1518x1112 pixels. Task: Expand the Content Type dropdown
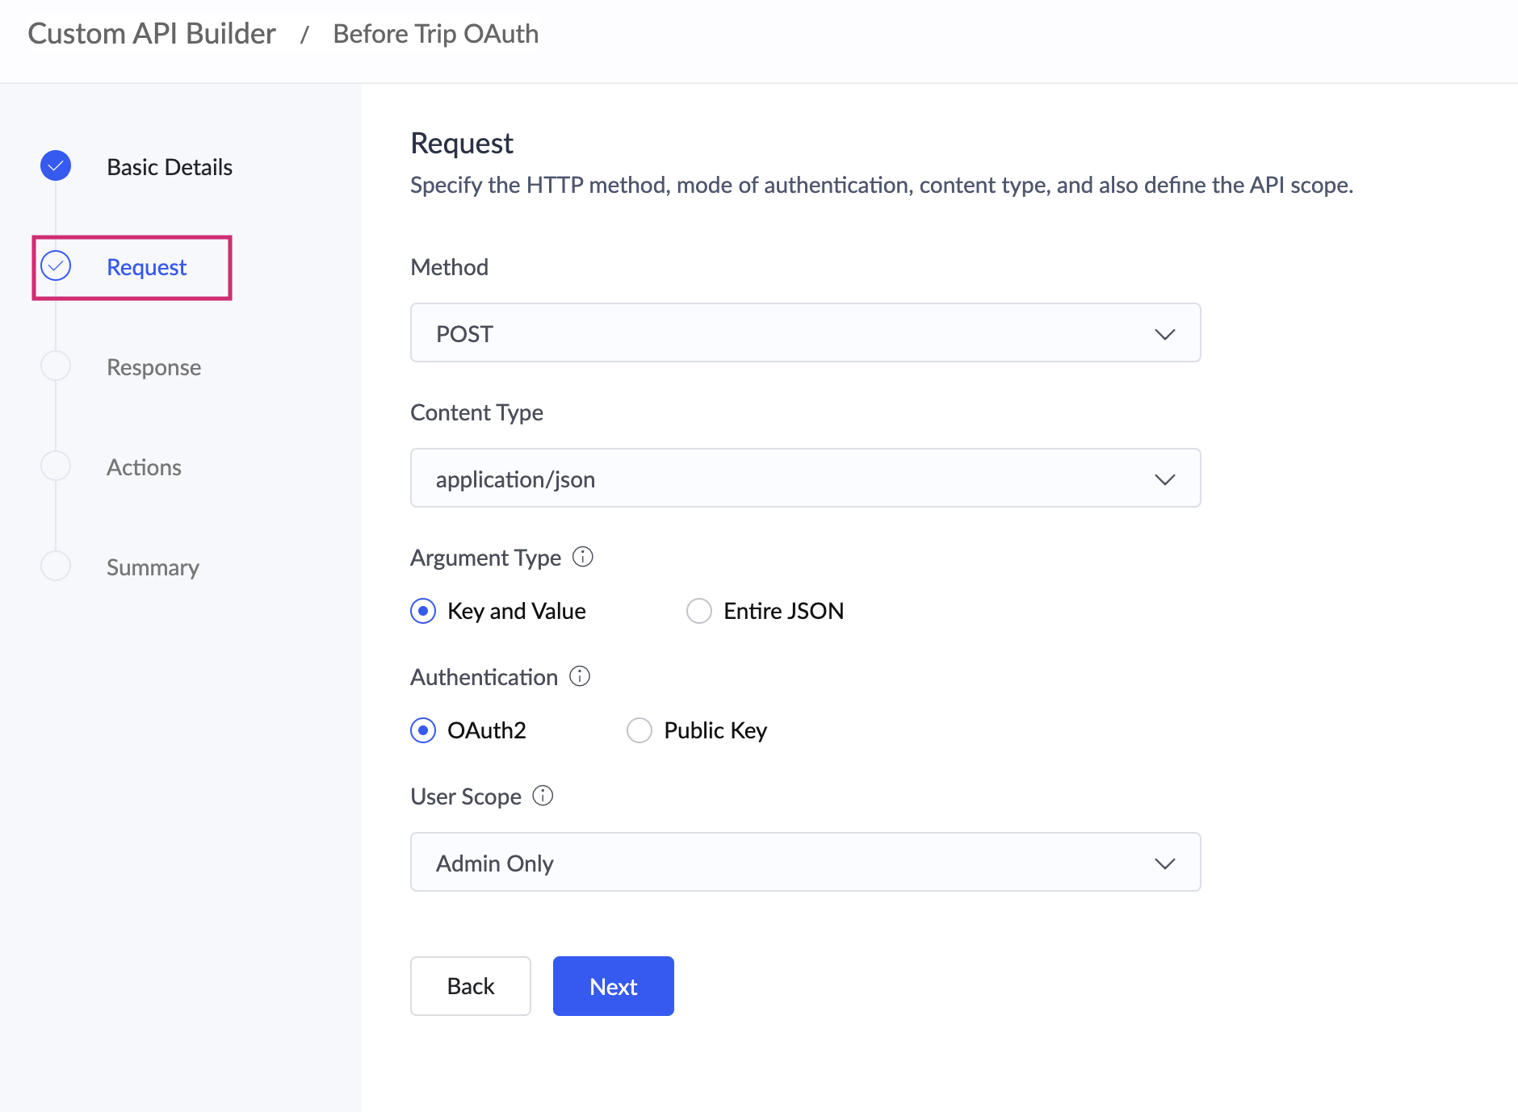805,479
